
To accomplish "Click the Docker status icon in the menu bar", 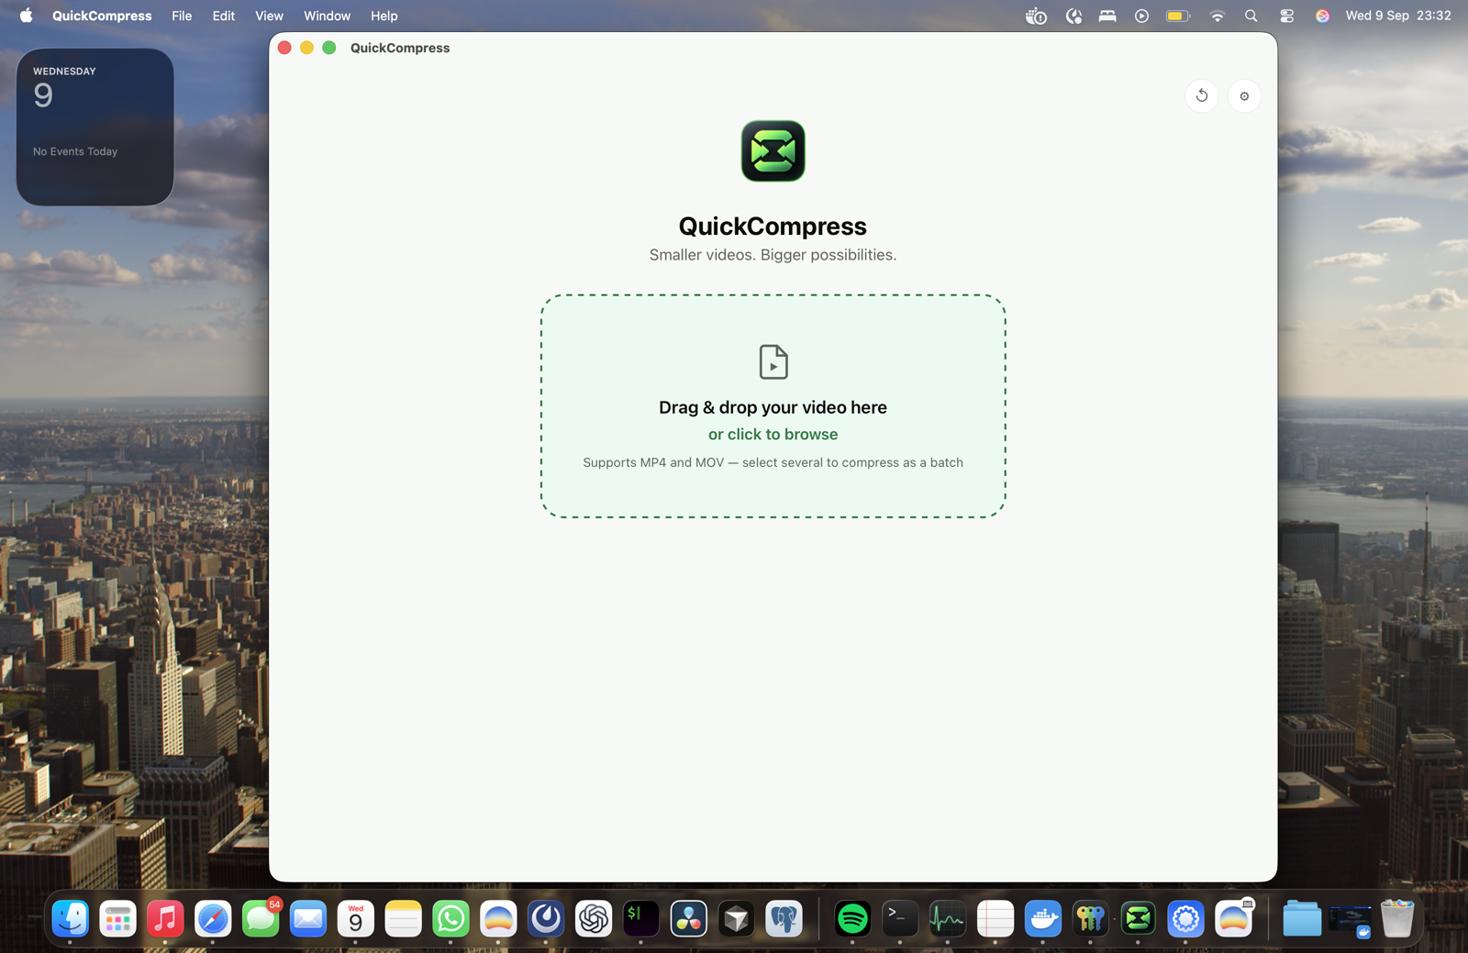I will (1036, 16).
